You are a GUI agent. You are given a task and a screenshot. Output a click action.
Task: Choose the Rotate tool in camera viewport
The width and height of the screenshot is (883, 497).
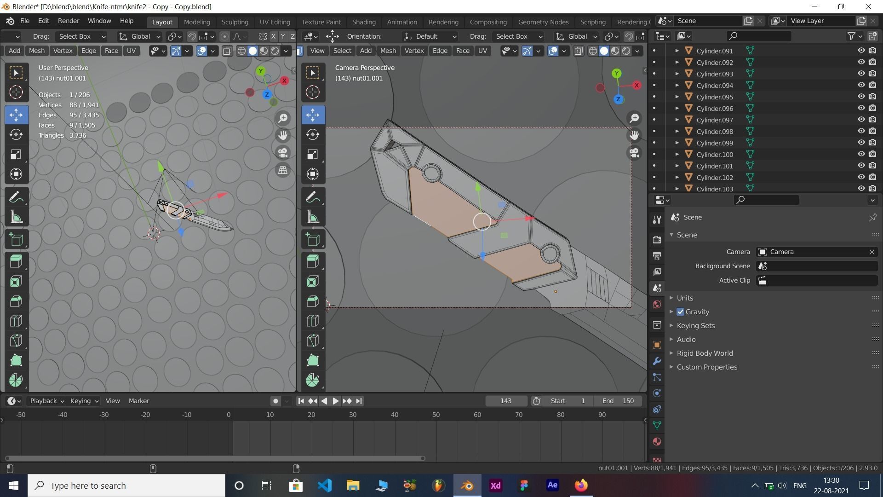pos(313,134)
